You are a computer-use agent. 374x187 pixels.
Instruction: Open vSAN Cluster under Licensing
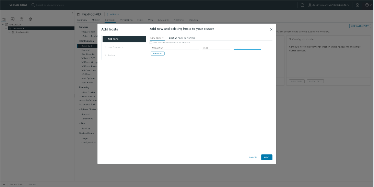tap(88, 92)
